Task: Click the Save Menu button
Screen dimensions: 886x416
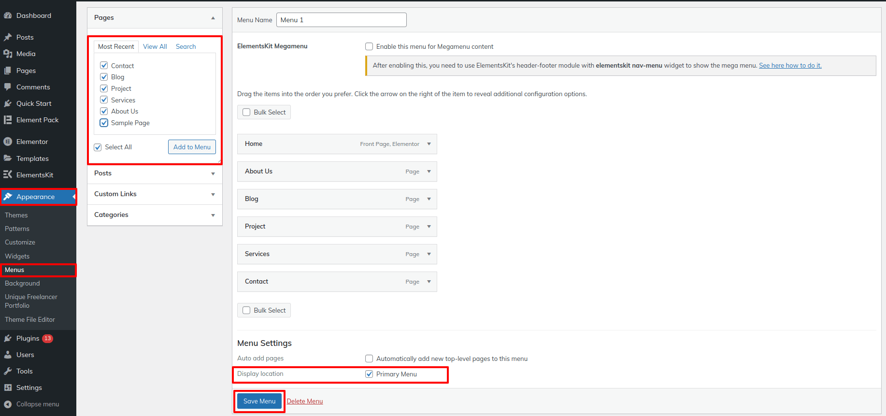Action: (x=259, y=401)
